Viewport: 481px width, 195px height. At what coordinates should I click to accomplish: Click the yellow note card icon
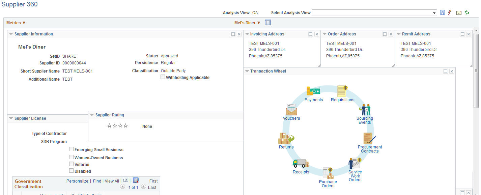(459, 13)
